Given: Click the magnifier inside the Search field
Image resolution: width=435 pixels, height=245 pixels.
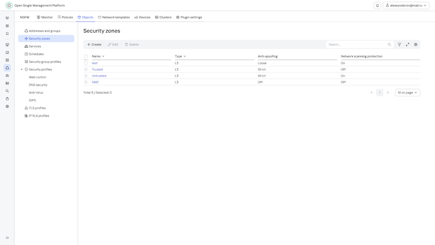Looking at the screenshot, I should point(389,44).
